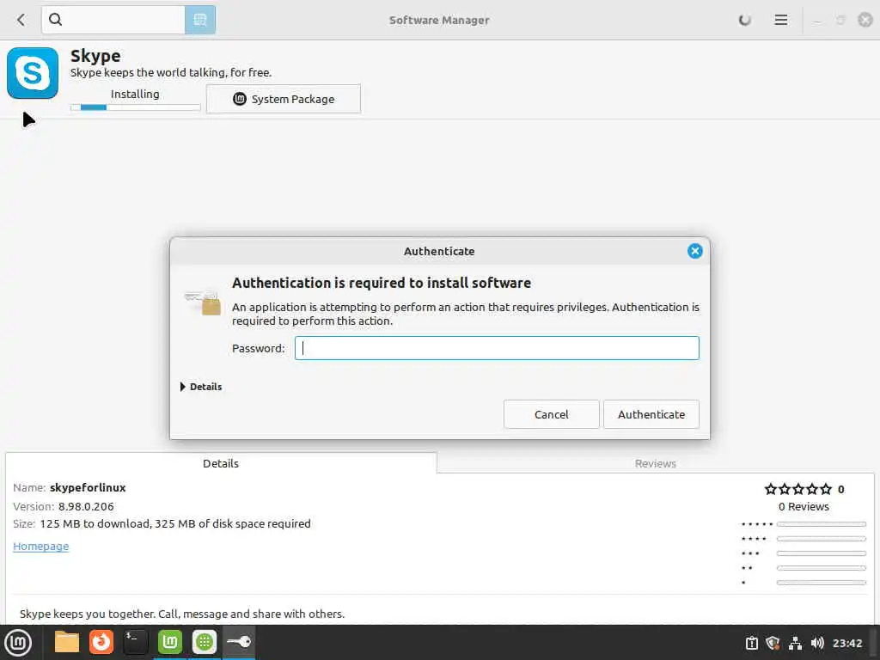This screenshot has width=880, height=660.
Task: Expand the Details section in dialog
Action: pyautogui.click(x=201, y=387)
